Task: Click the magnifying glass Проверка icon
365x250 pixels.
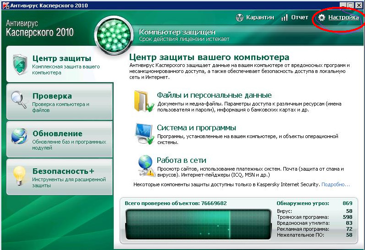Action: (19, 100)
